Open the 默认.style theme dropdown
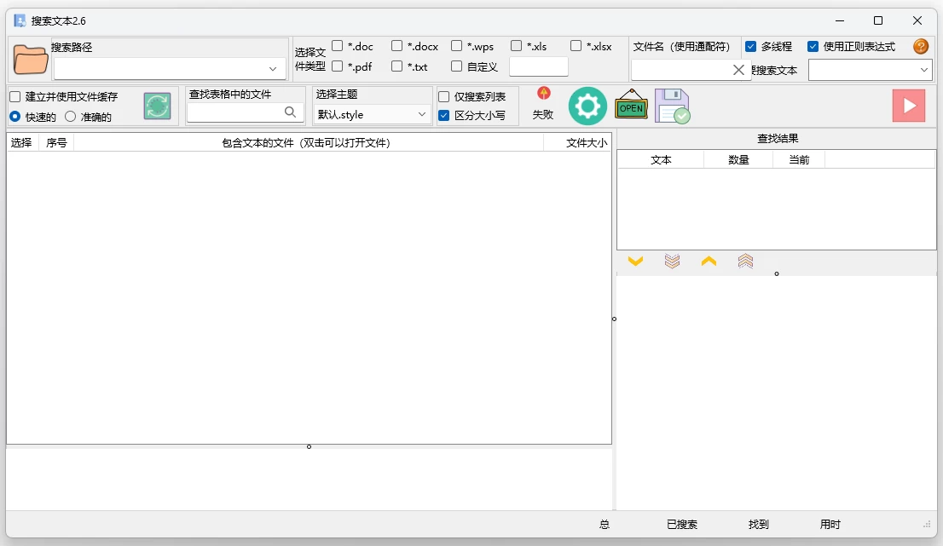 tap(372, 112)
